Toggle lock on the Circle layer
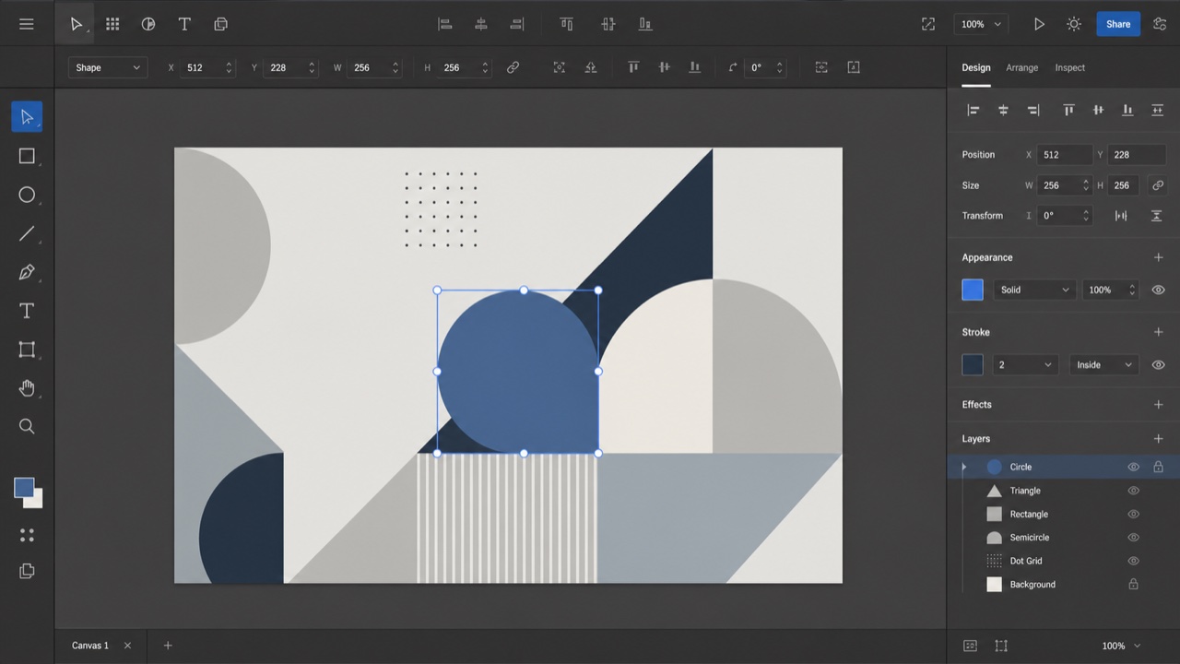The height and width of the screenshot is (664, 1180). pos(1159,467)
